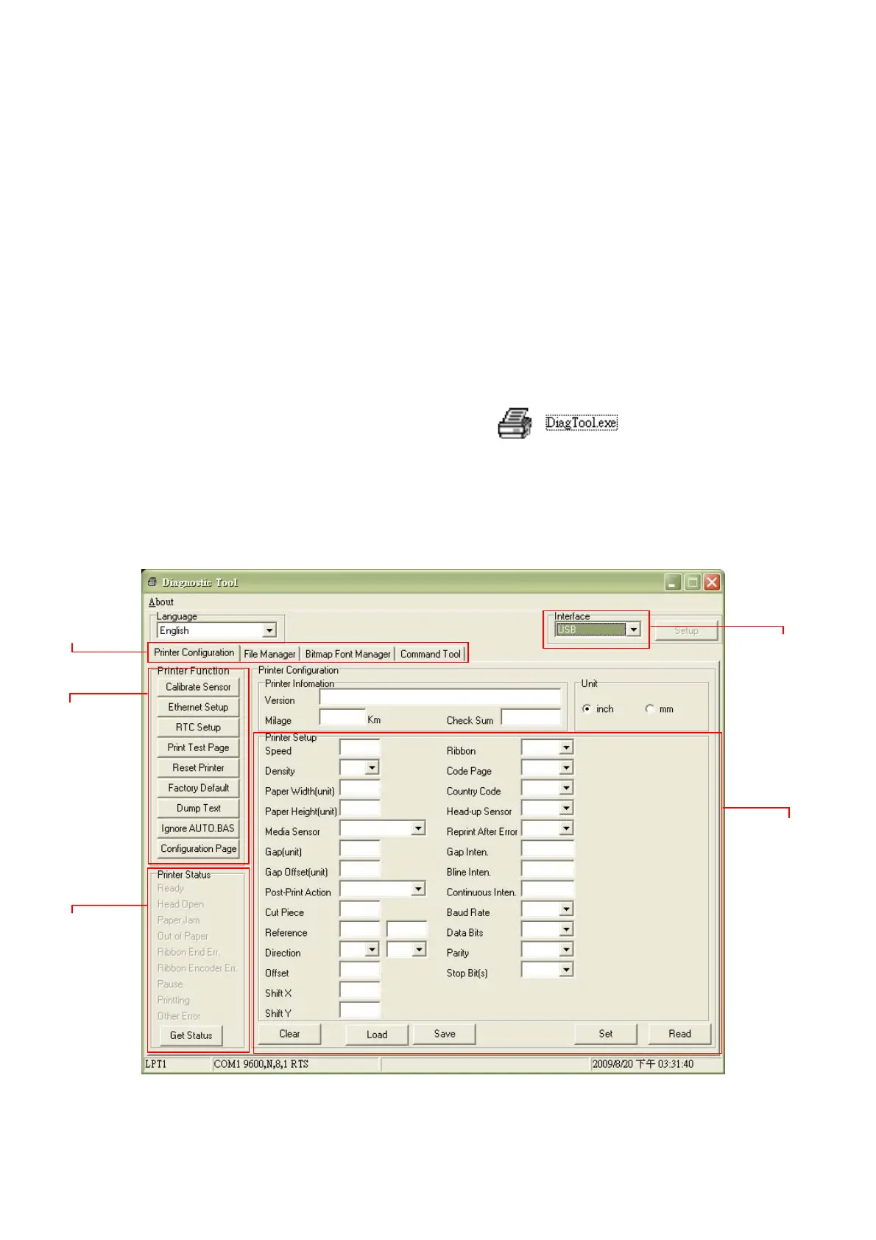
Task: Open the Code Page dropdown
Action: tap(566, 768)
